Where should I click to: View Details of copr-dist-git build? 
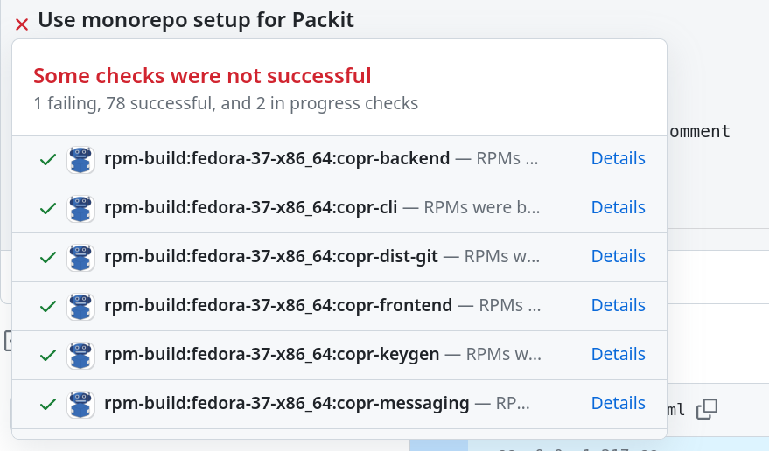click(618, 257)
